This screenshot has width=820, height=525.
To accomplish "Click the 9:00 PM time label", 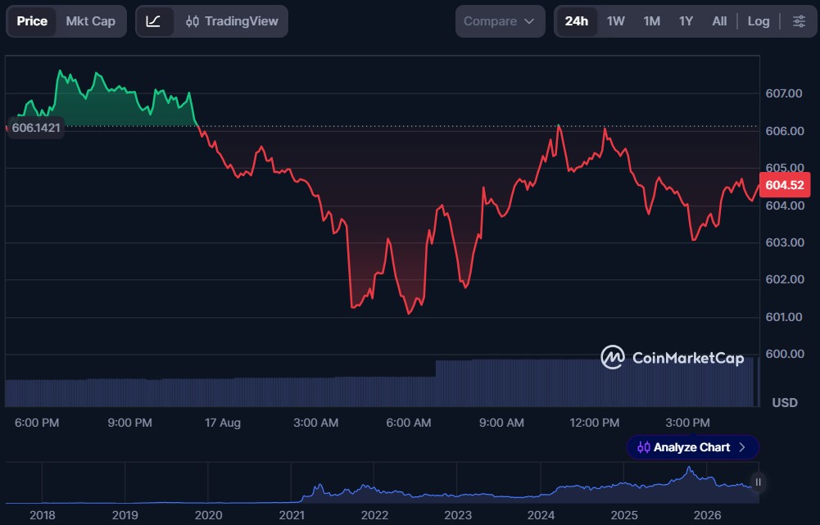I will [x=129, y=423].
